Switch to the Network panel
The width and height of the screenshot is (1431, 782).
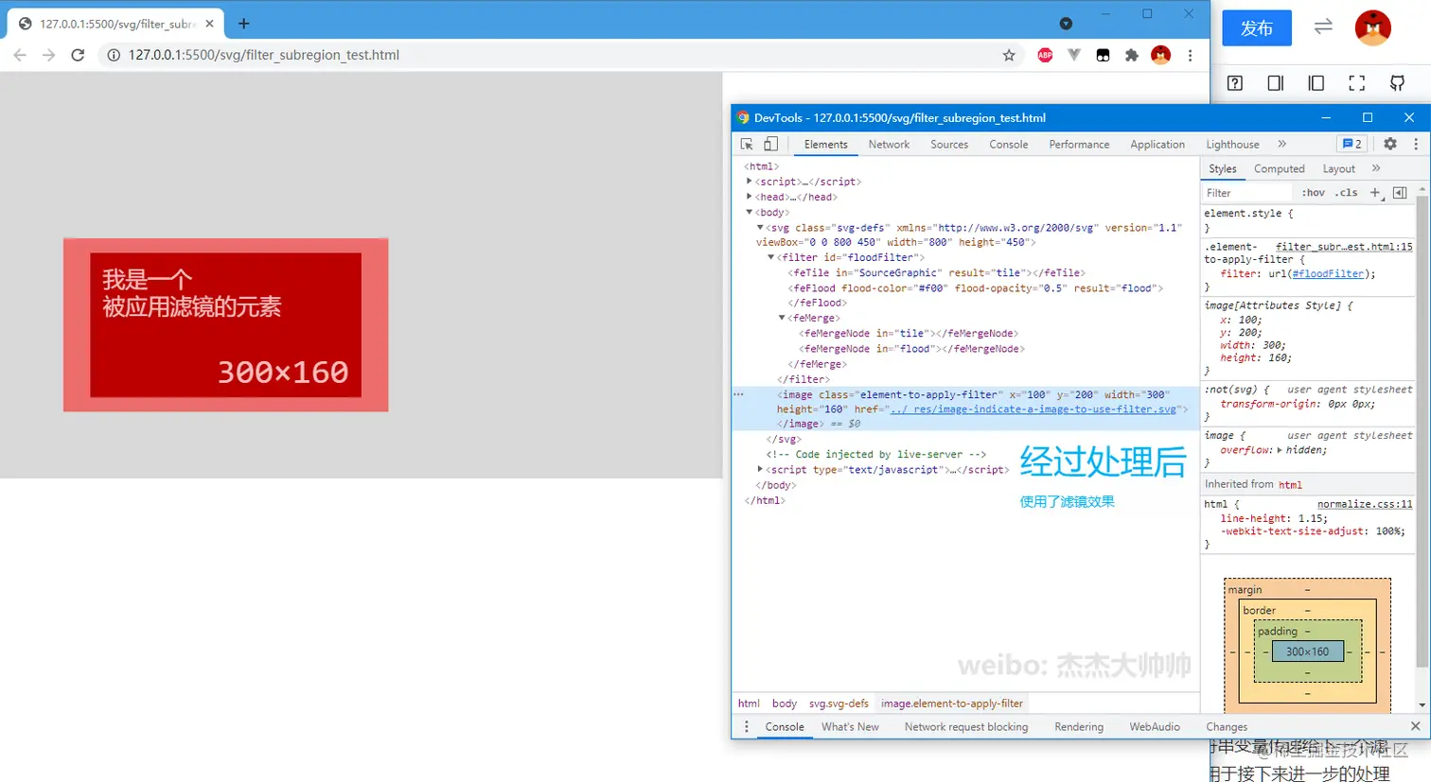[889, 145]
